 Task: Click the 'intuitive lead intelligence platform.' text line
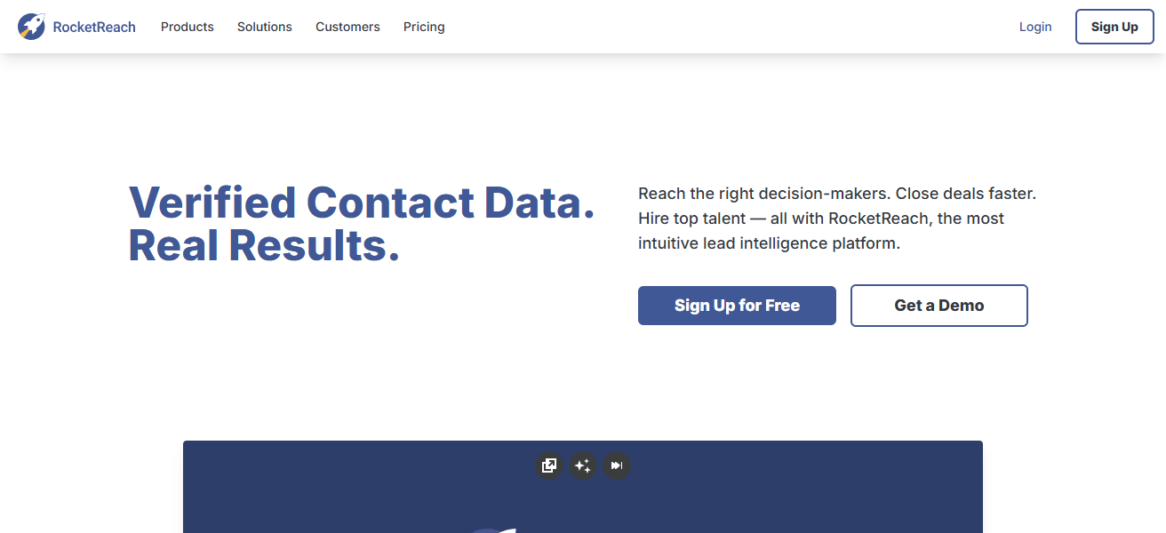point(769,243)
